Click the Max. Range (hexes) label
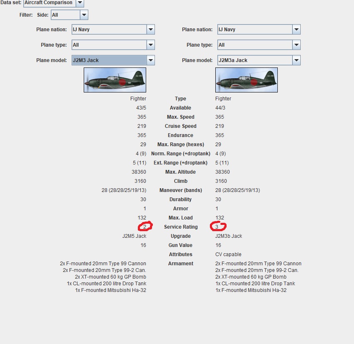This screenshot has height=344, width=354. tap(181, 145)
